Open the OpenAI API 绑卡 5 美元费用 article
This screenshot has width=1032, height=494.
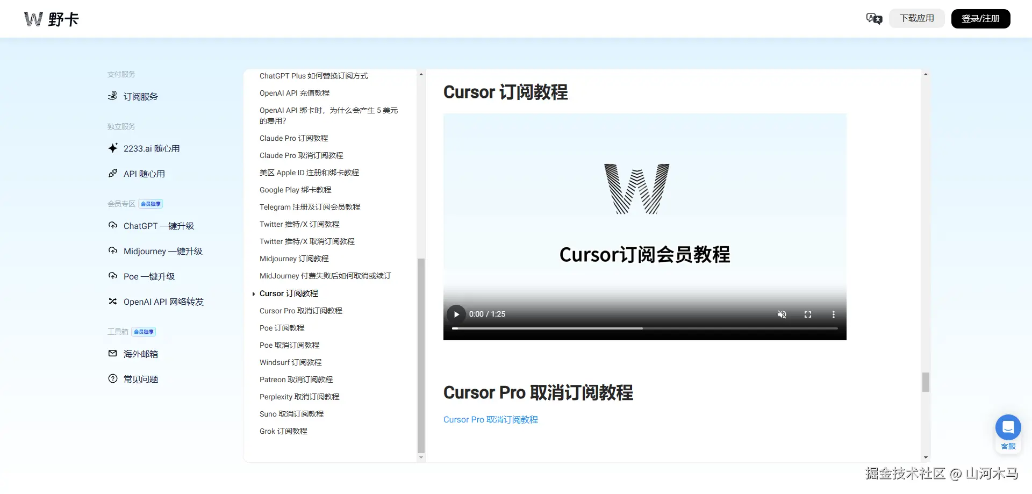coord(329,116)
